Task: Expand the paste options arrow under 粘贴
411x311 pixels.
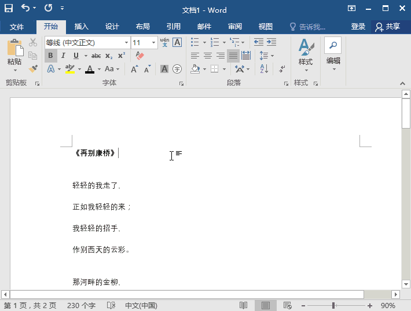Action: tap(15, 70)
